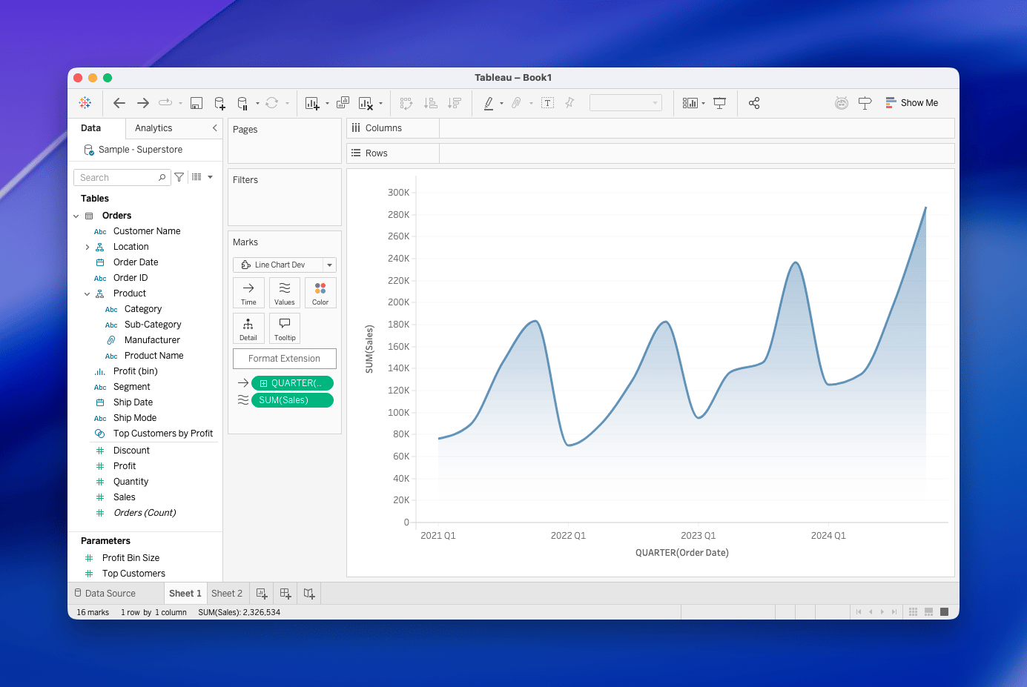Image resolution: width=1027 pixels, height=687 pixels.
Task: Open the Clear Sheet options arrow
Action: click(x=381, y=104)
